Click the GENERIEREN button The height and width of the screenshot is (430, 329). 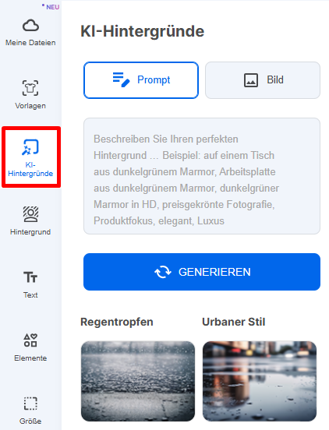[x=202, y=272]
